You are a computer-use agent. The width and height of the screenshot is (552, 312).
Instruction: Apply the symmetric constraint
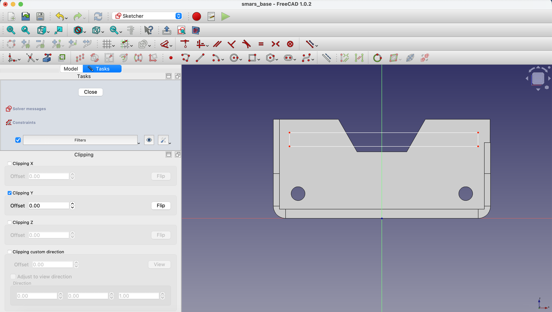click(x=275, y=44)
